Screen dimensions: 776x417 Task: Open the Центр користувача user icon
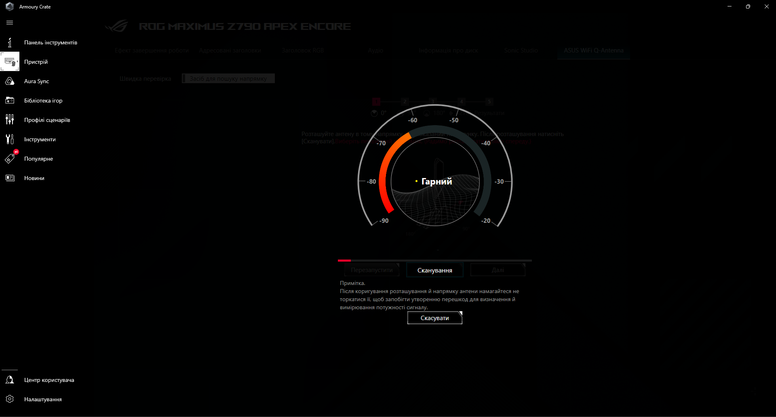tap(10, 379)
